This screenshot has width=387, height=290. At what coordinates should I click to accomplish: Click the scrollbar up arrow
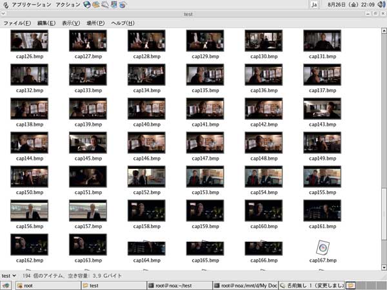pos(384,30)
